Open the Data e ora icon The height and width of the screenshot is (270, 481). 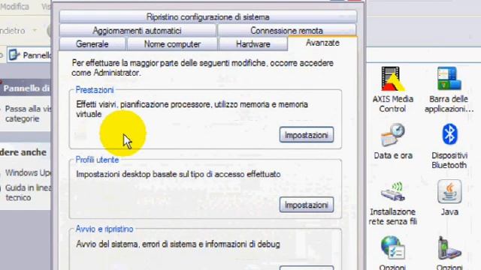(x=392, y=135)
